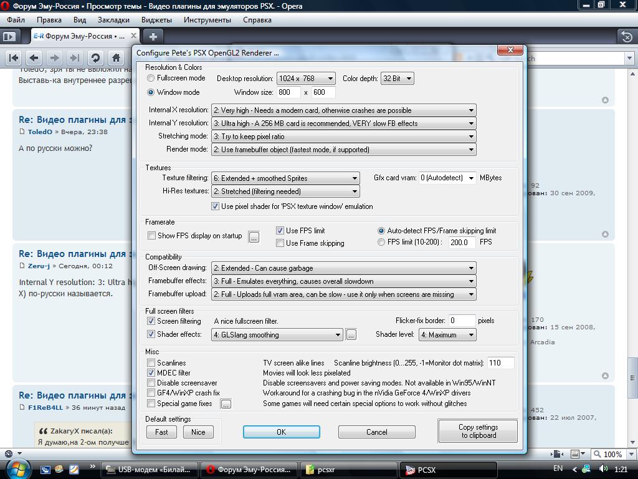Click the Opera reload page icon
Screen dimensions: 638x479
tap(95, 58)
